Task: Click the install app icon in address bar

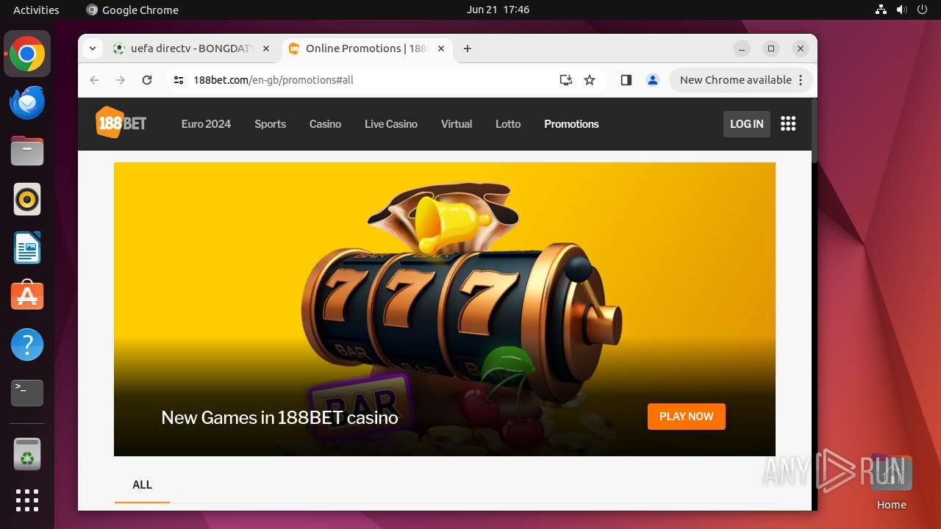Action: (x=565, y=80)
